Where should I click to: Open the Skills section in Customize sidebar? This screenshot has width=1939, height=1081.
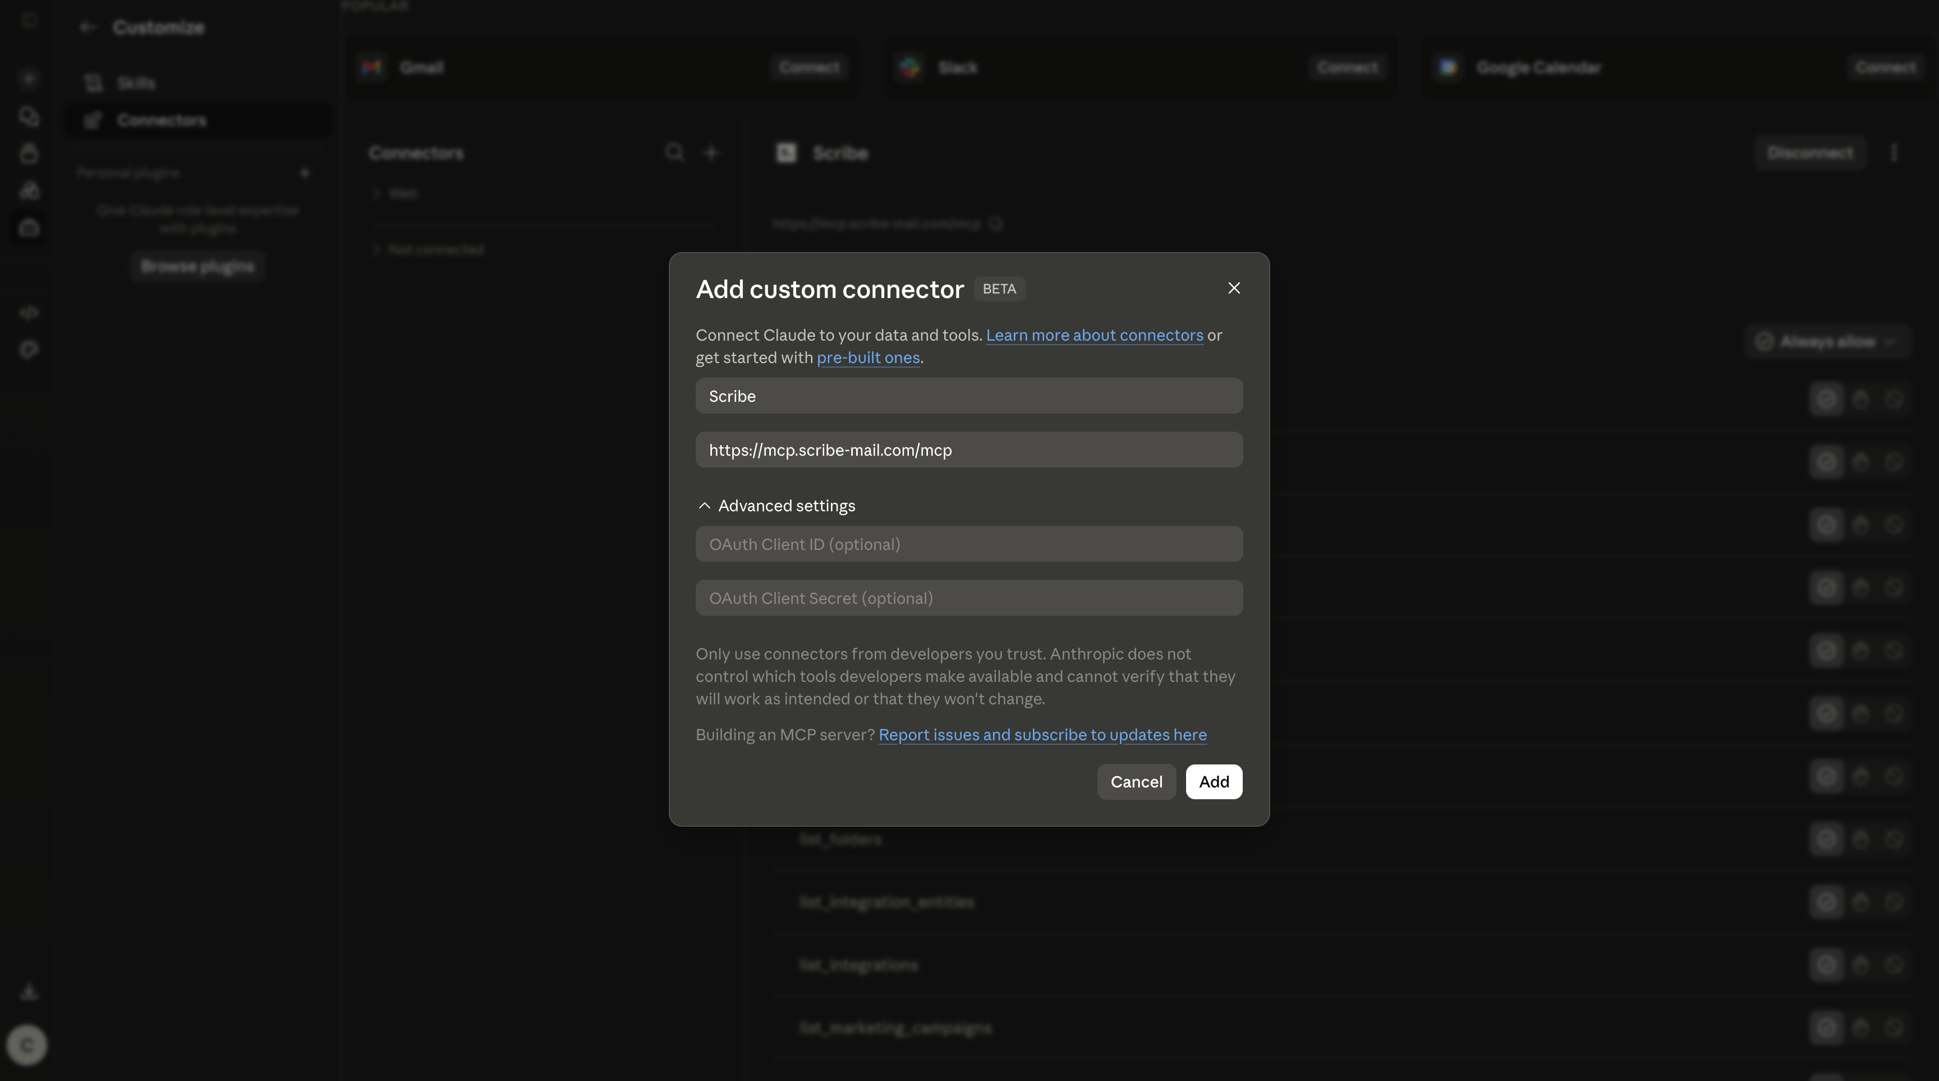[197, 83]
